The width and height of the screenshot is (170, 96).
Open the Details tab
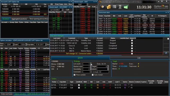[x=80, y=58]
